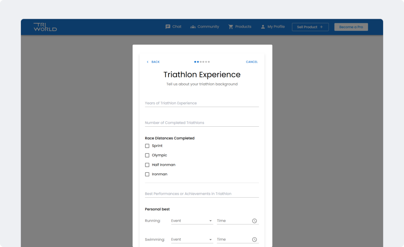
Task: Open the Community menu item
Action: click(x=208, y=26)
